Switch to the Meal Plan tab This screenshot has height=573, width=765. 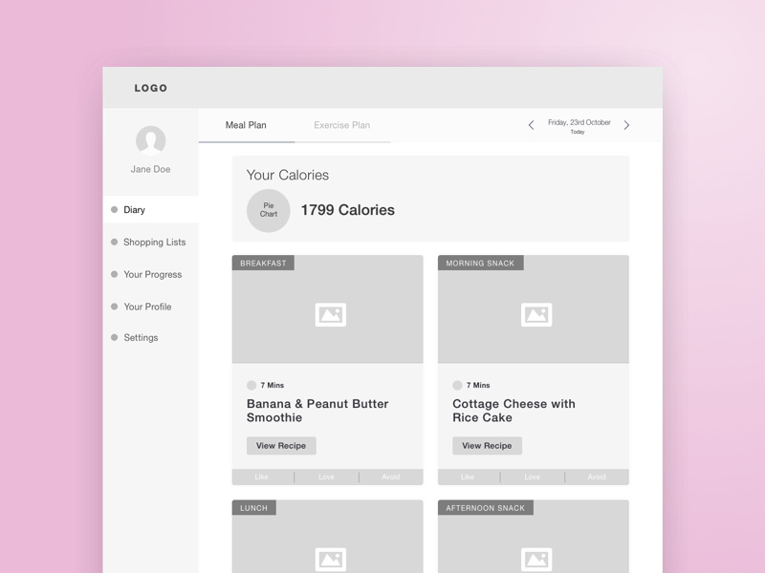point(246,125)
